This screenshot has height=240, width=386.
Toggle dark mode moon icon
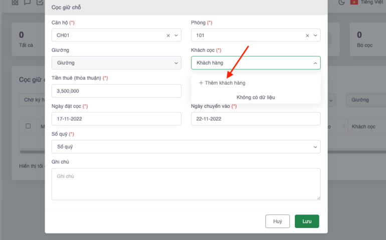pos(342,2)
